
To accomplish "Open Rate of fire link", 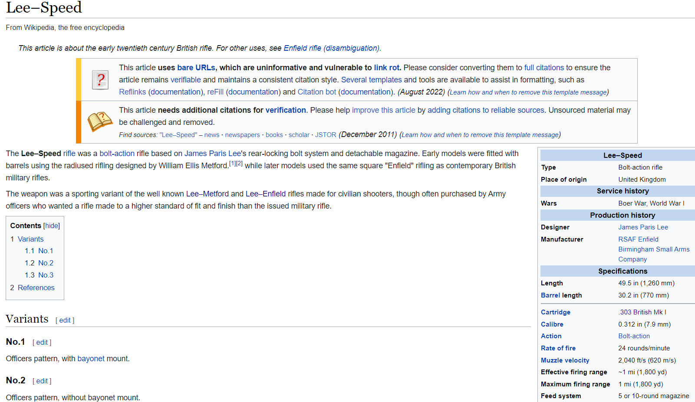I will point(558,348).
